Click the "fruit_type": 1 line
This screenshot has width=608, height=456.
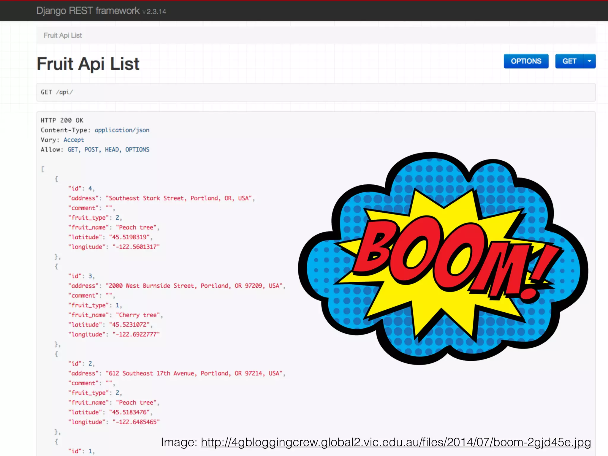pyautogui.click(x=95, y=305)
